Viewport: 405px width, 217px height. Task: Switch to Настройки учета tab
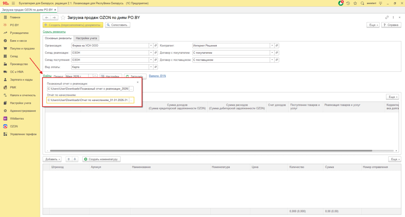click(86, 38)
